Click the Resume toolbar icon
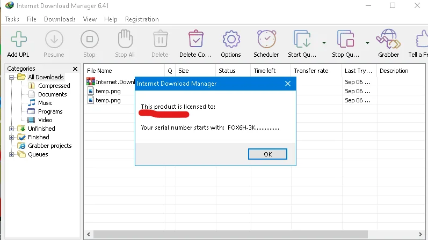The height and width of the screenshot is (240, 428). 54,40
